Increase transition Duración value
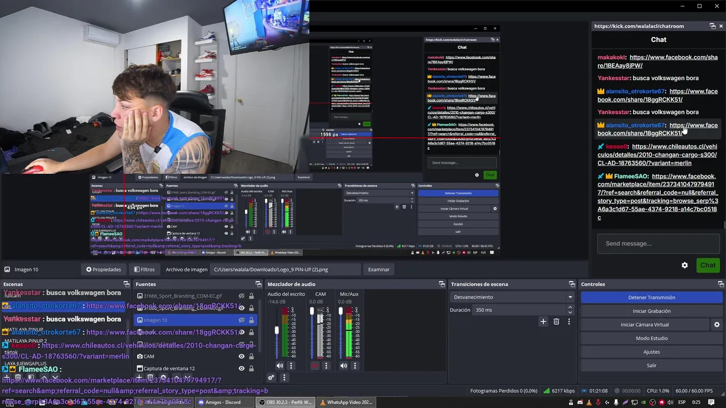The height and width of the screenshot is (408, 726). point(570,308)
